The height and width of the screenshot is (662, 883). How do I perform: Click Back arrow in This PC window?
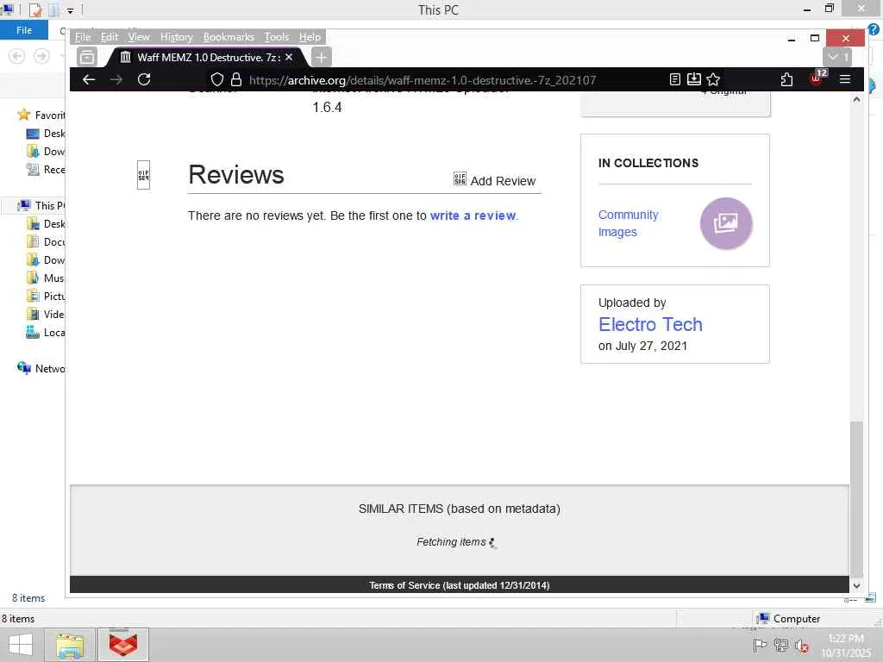[x=17, y=56]
